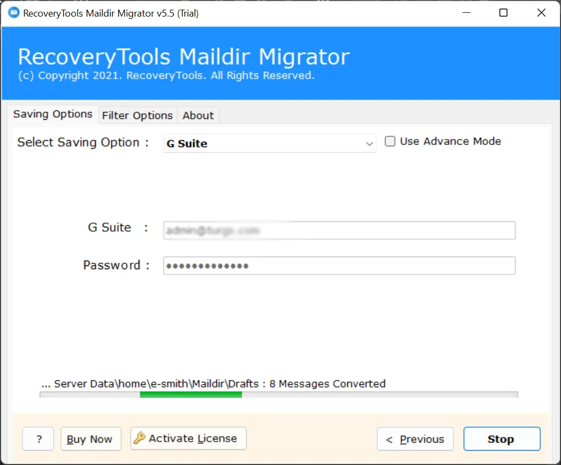Screen dimensions: 561x465
Task: Click the chevron arrow beside G Suite
Action: pos(369,143)
